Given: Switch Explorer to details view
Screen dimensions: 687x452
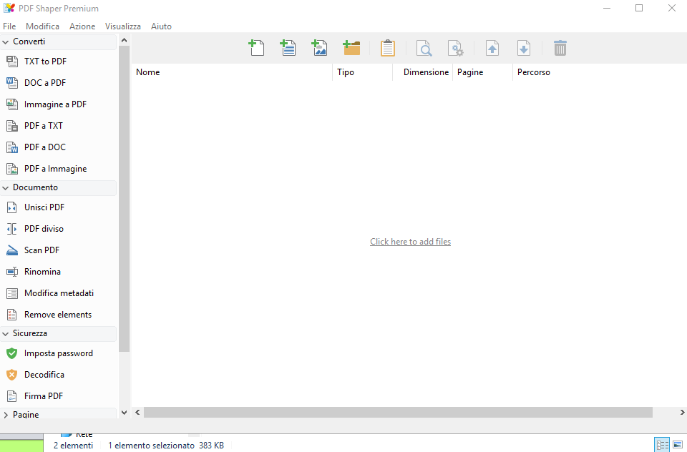Looking at the screenshot, I should (662, 445).
